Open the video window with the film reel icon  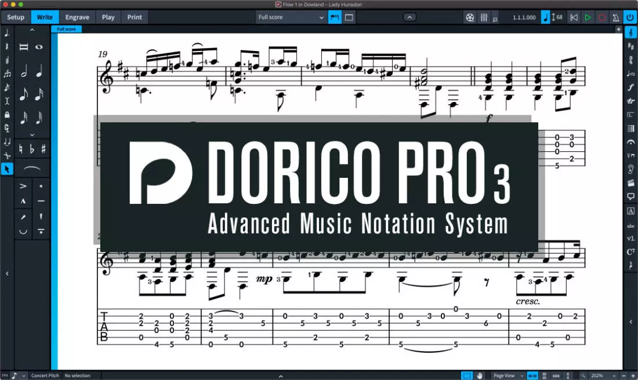point(470,17)
